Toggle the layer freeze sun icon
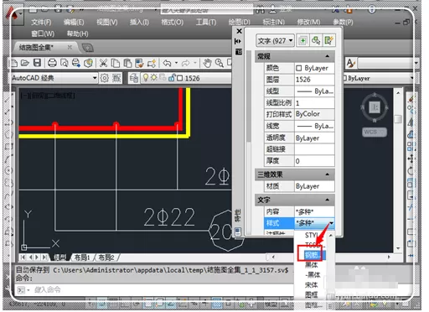Screen dimensions: 429x312 point(153,78)
